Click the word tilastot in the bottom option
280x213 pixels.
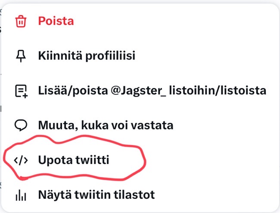coord(136,195)
